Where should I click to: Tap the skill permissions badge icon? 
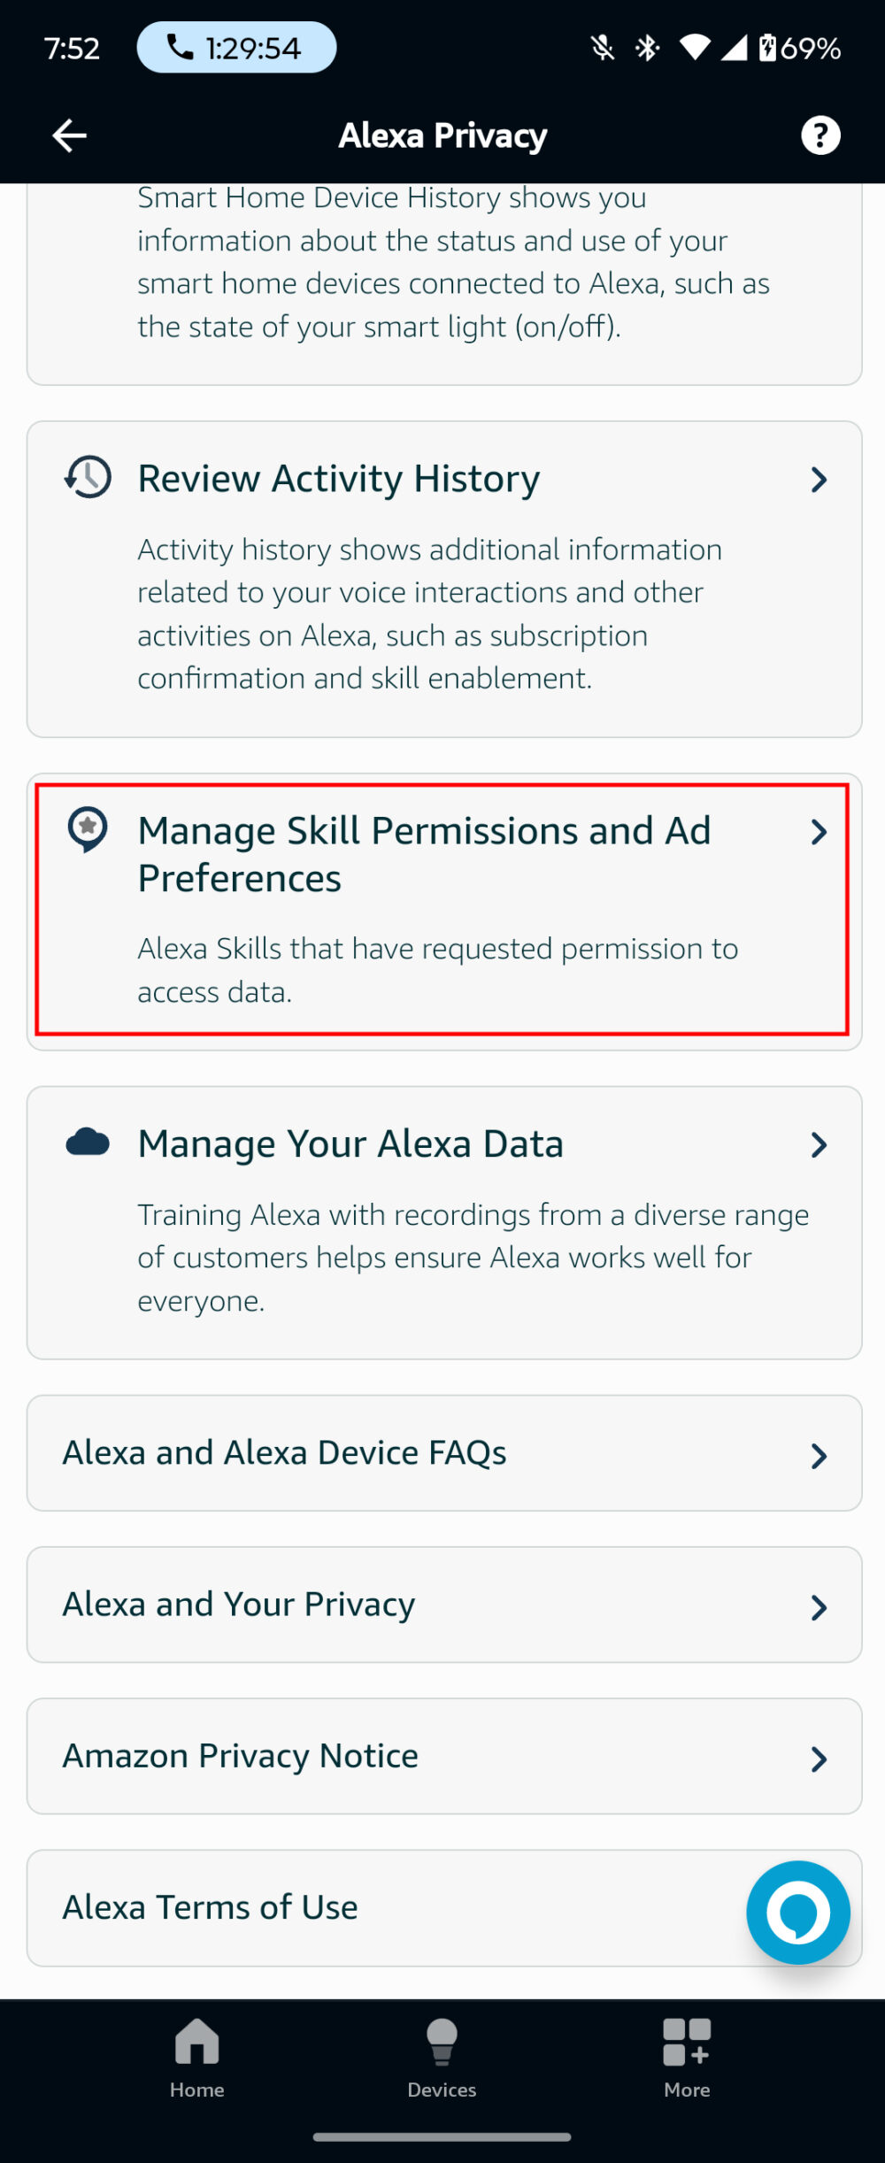(88, 830)
